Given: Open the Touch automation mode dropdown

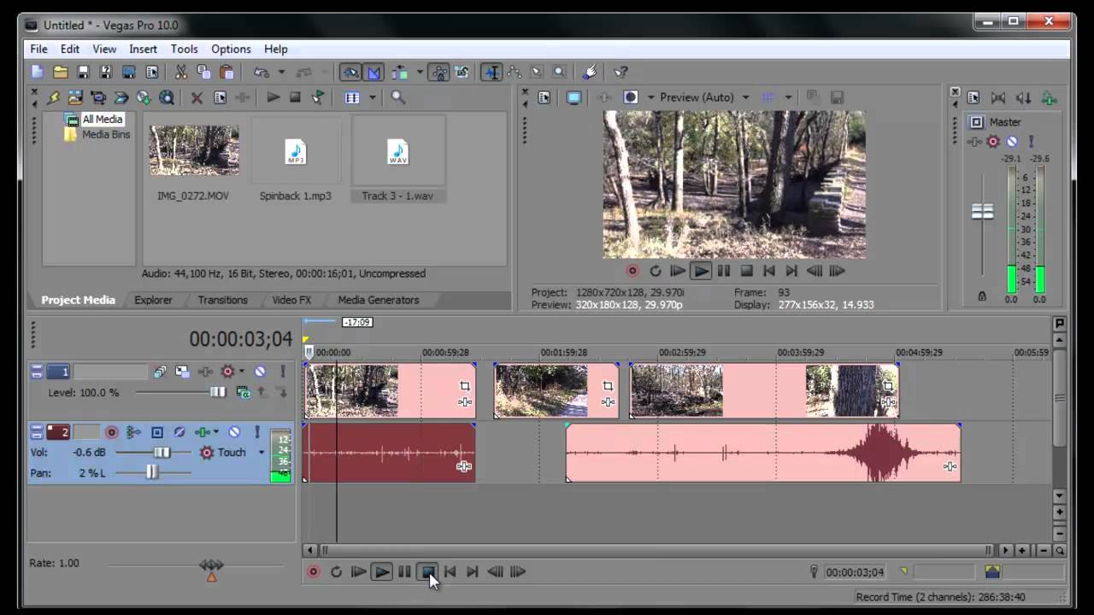Looking at the screenshot, I should (261, 453).
